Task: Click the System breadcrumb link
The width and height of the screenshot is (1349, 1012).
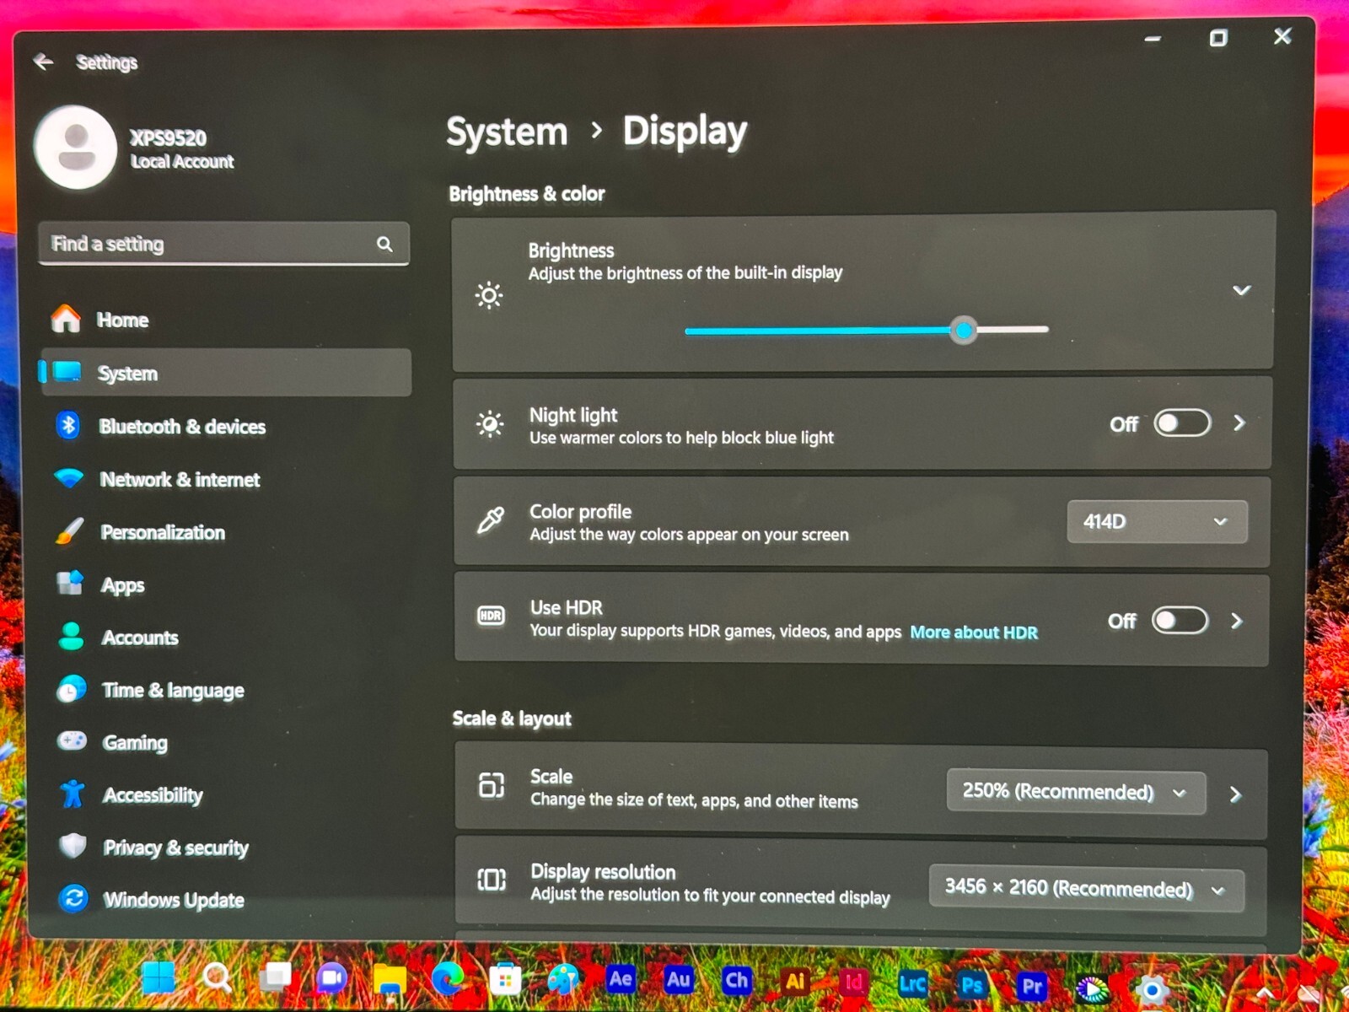Action: [507, 132]
